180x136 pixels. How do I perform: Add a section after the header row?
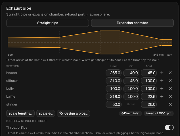click(x=162, y=73)
